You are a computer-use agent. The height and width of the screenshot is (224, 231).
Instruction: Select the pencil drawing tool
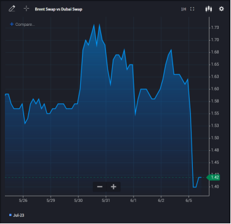pos(12,9)
